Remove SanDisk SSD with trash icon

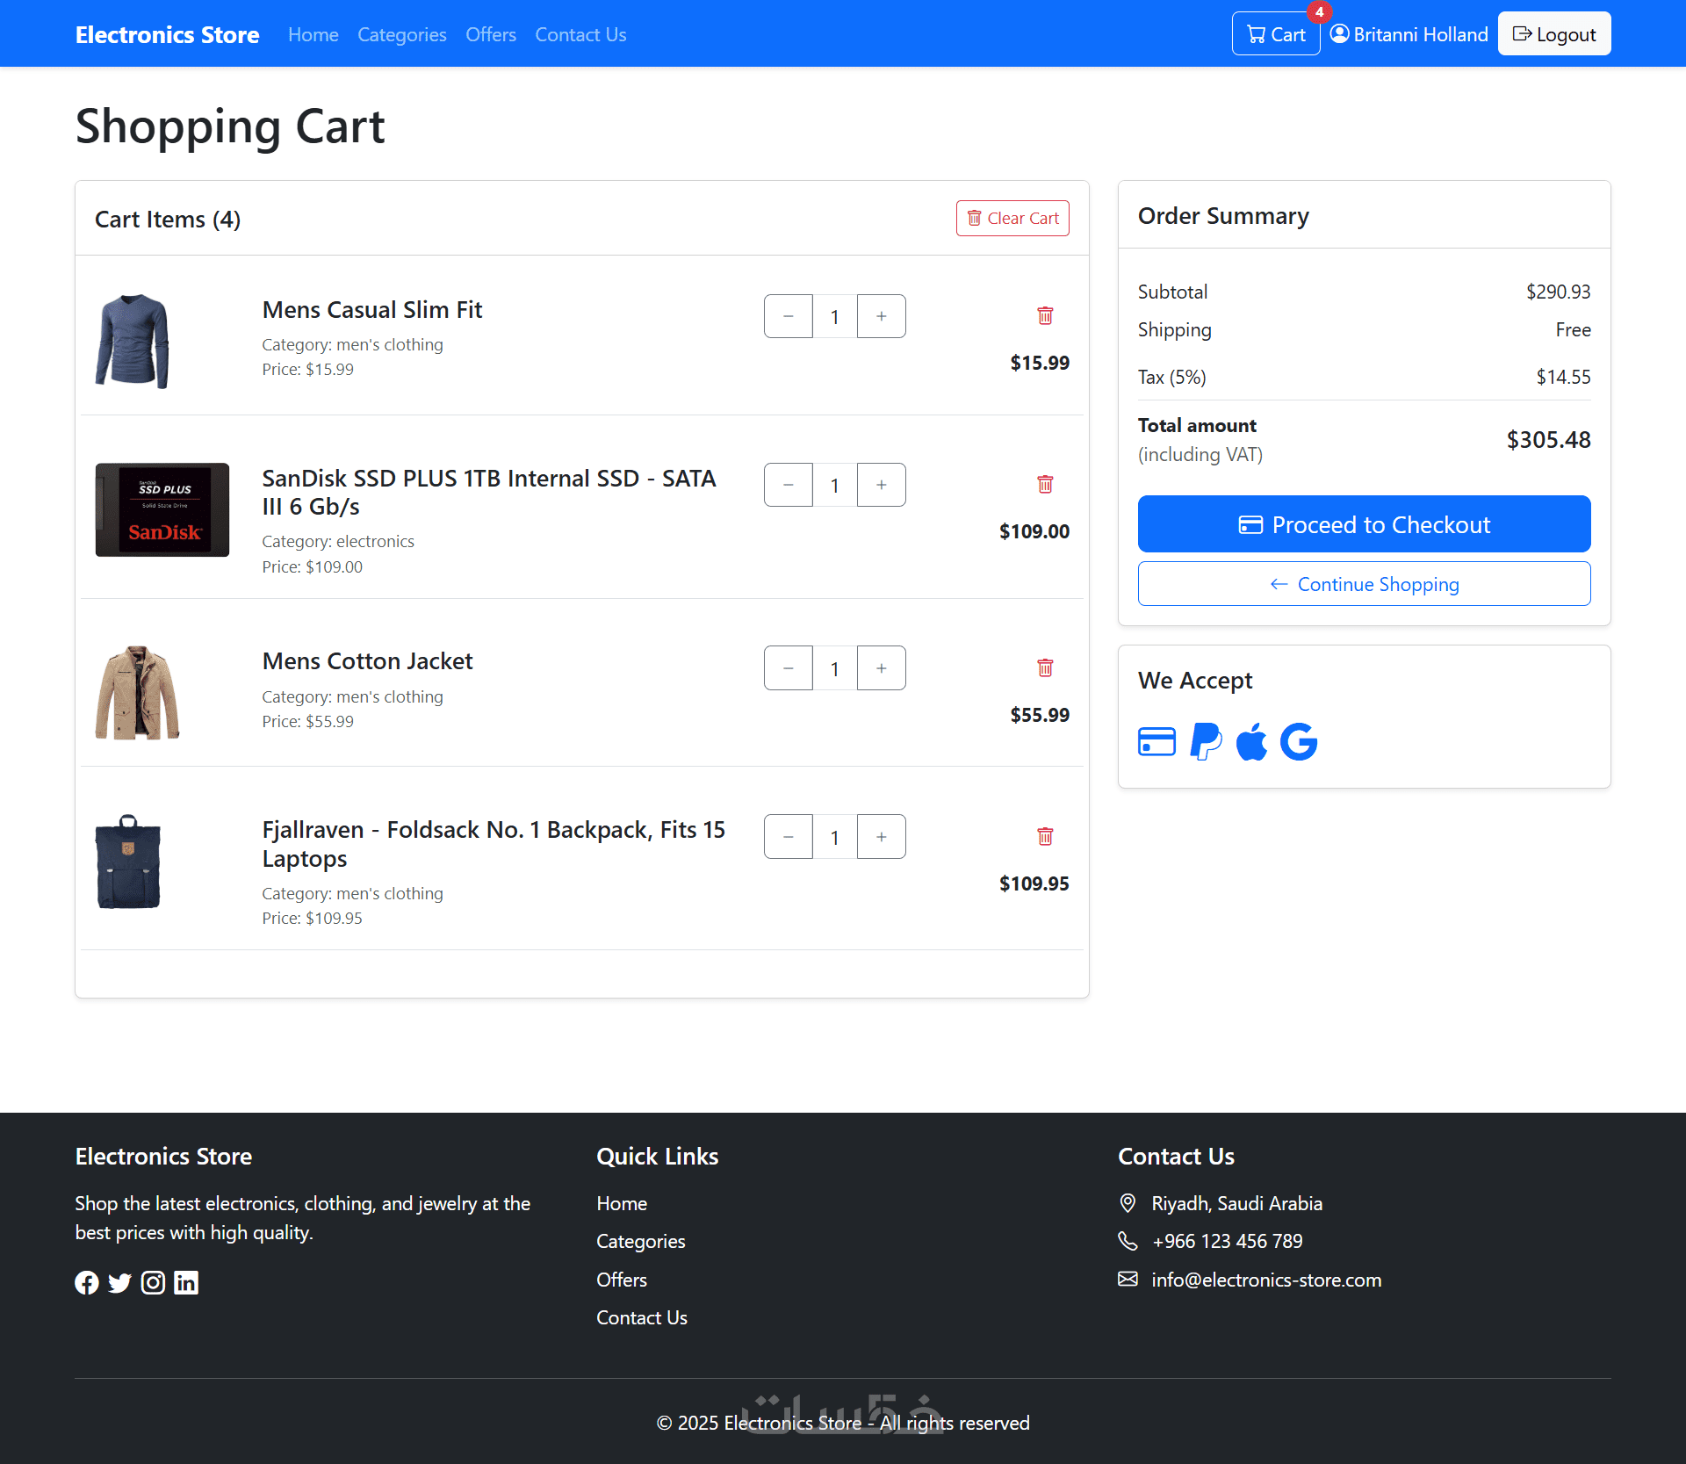(1045, 485)
